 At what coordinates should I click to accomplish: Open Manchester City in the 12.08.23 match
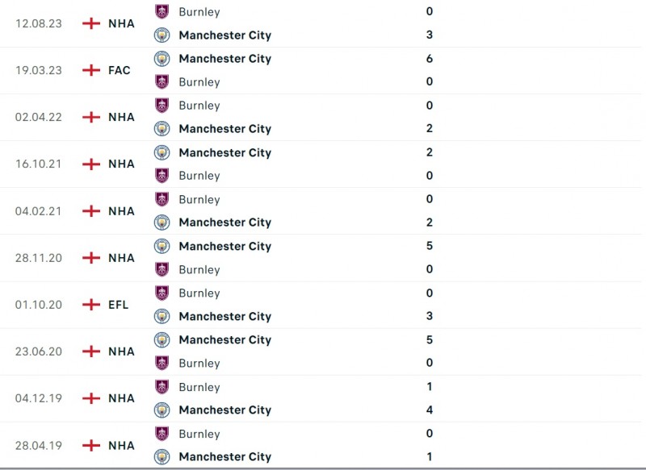[x=224, y=35]
